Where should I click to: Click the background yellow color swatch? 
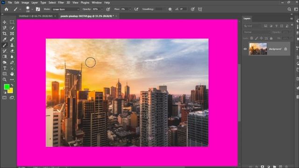(10, 91)
